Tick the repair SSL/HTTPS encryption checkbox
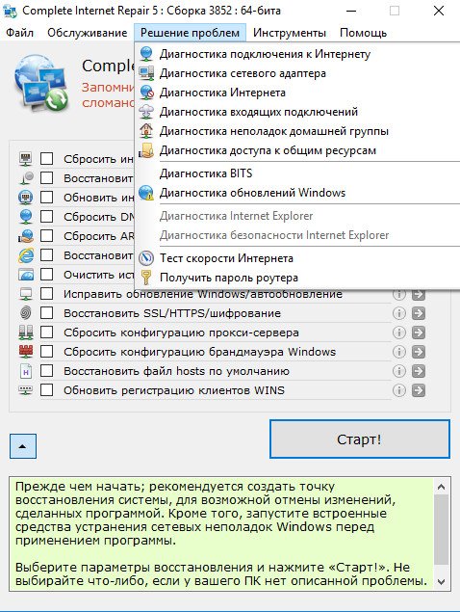The width and height of the screenshot is (460, 612). coord(47,313)
